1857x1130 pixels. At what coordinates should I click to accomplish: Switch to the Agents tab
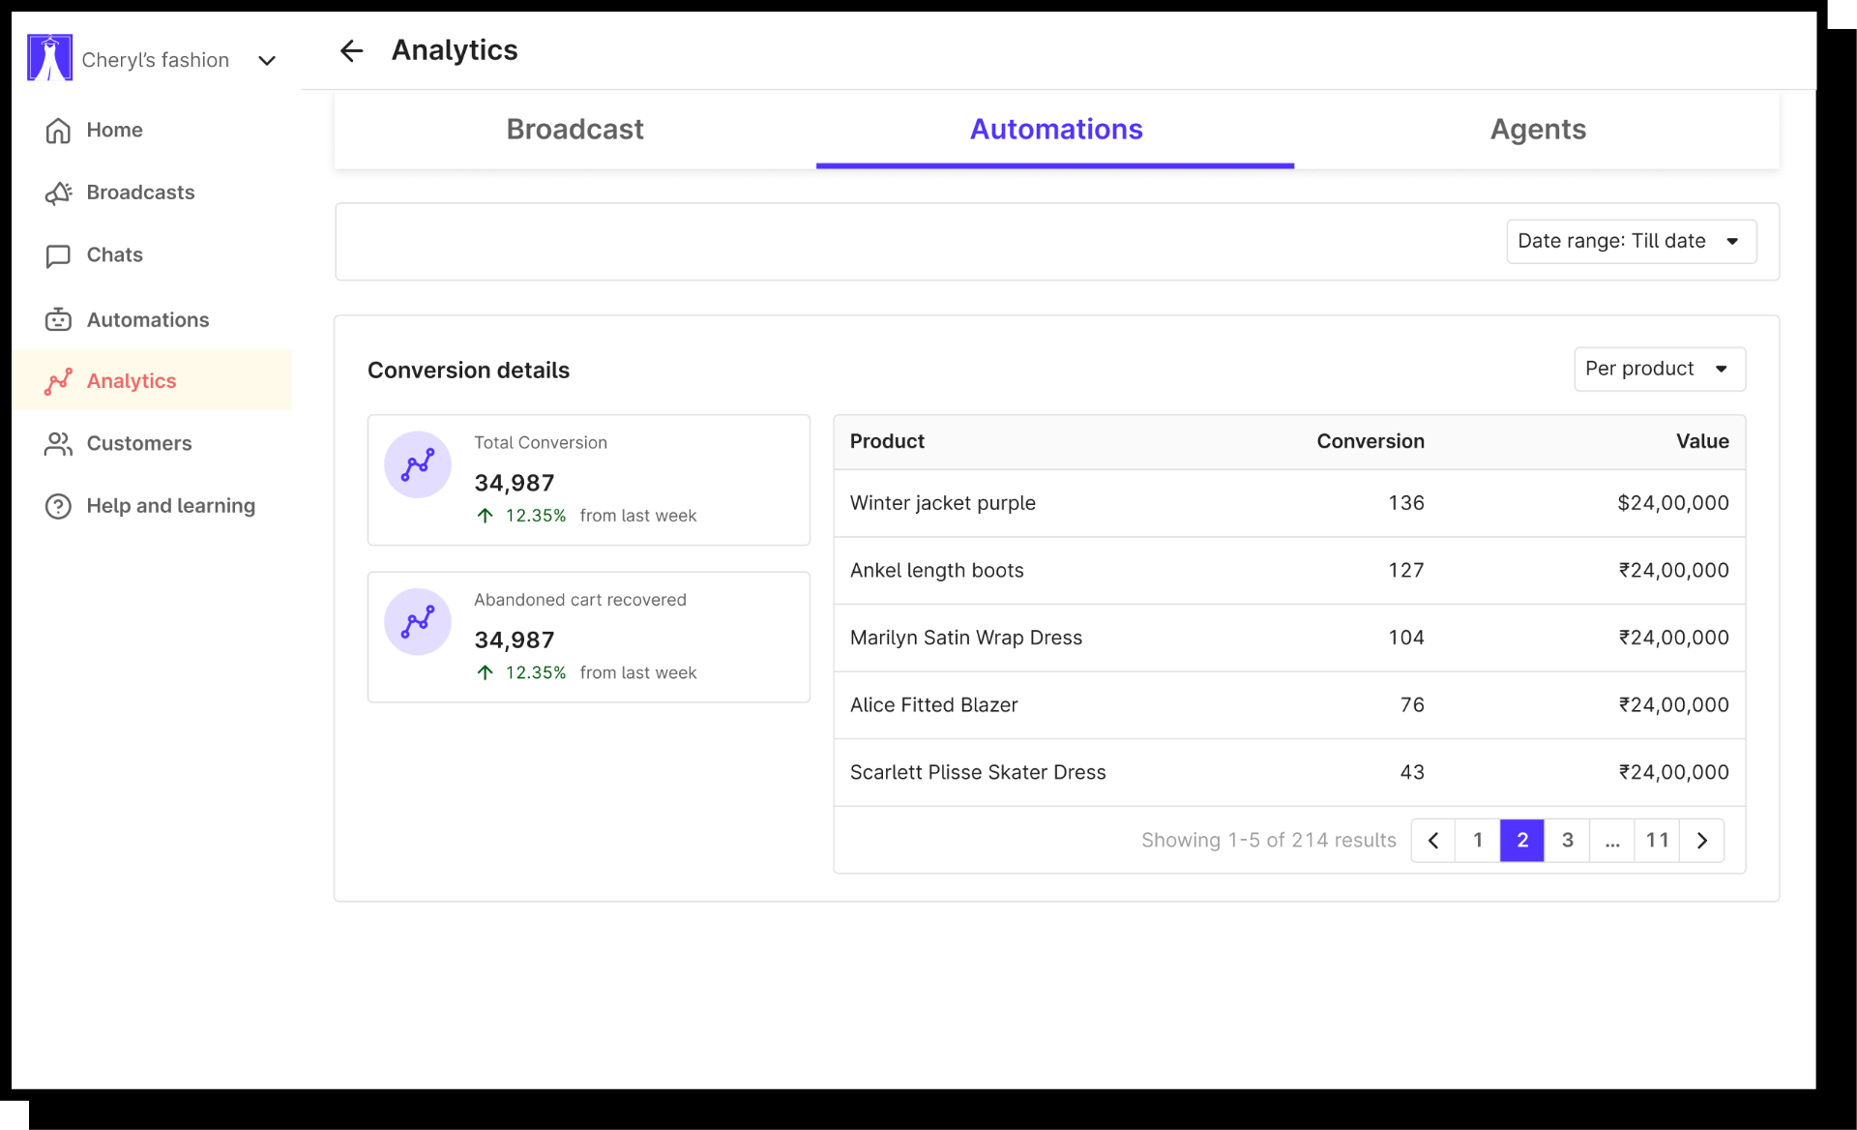tap(1537, 130)
